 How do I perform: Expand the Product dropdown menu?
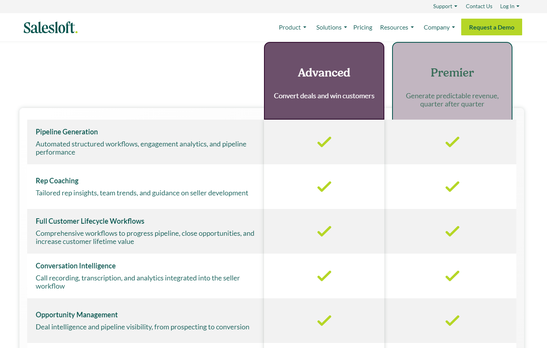293,28
